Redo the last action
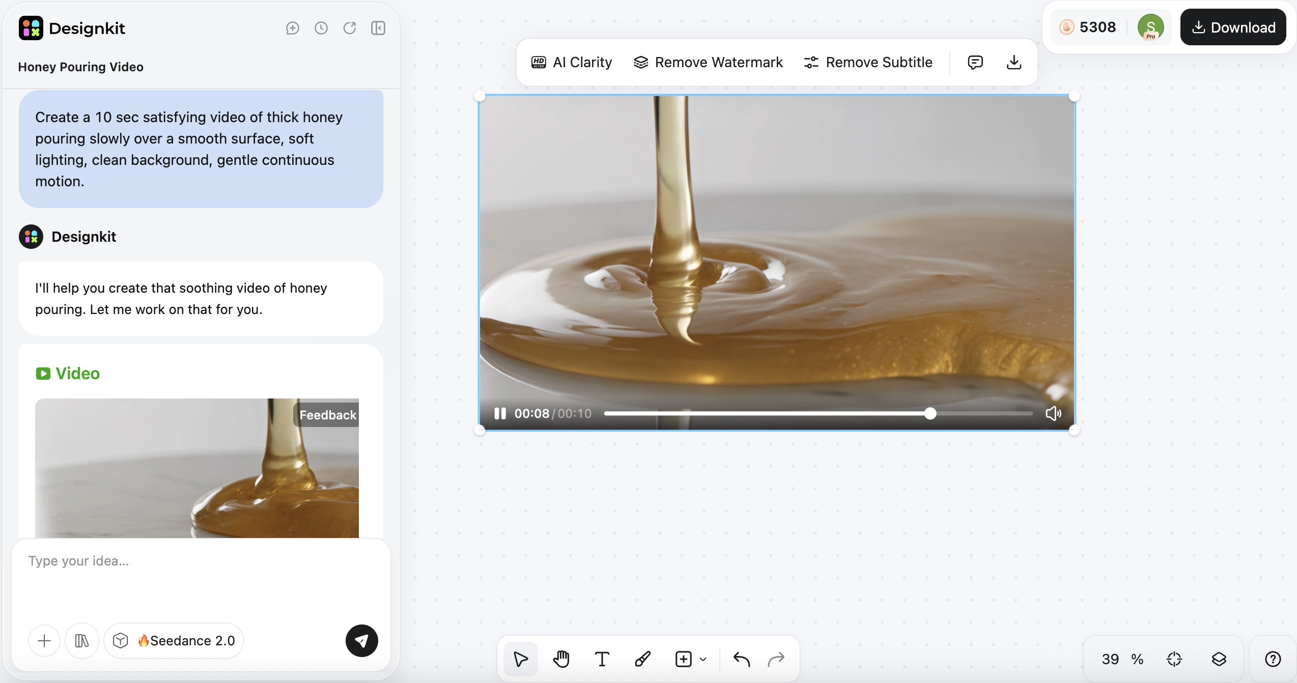 point(776,659)
